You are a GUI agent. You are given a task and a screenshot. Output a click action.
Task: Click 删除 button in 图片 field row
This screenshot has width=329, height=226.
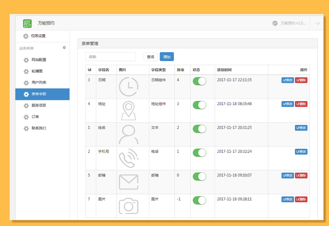(301, 199)
